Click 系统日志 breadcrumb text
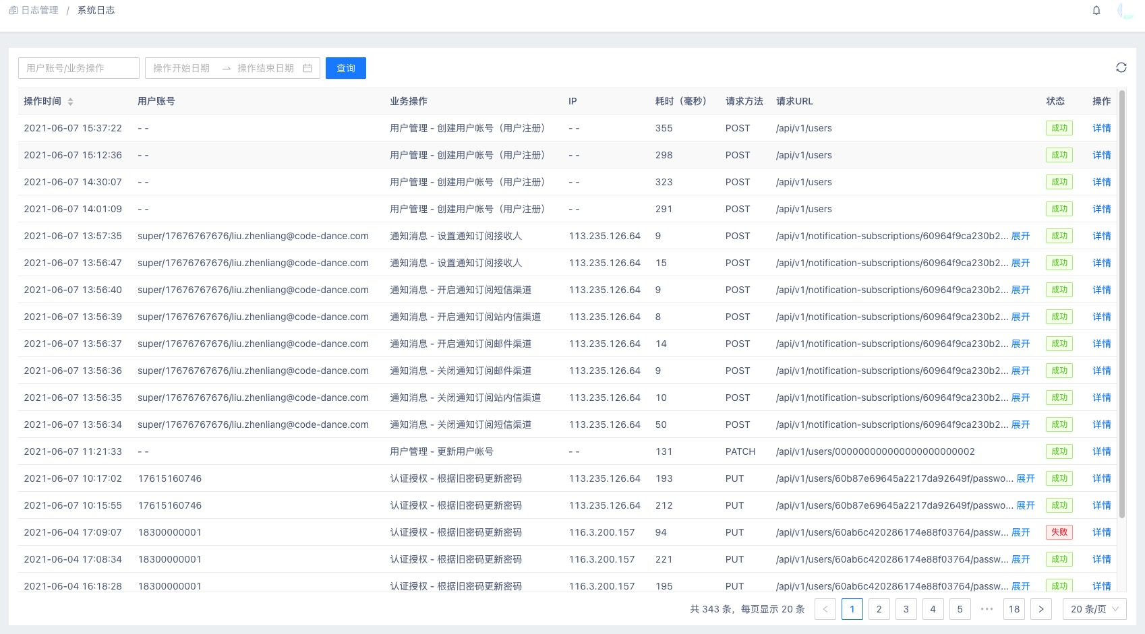This screenshot has width=1145, height=634. 96,10
